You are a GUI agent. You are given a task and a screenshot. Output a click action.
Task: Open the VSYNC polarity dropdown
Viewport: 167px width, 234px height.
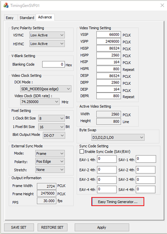[47, 35]
